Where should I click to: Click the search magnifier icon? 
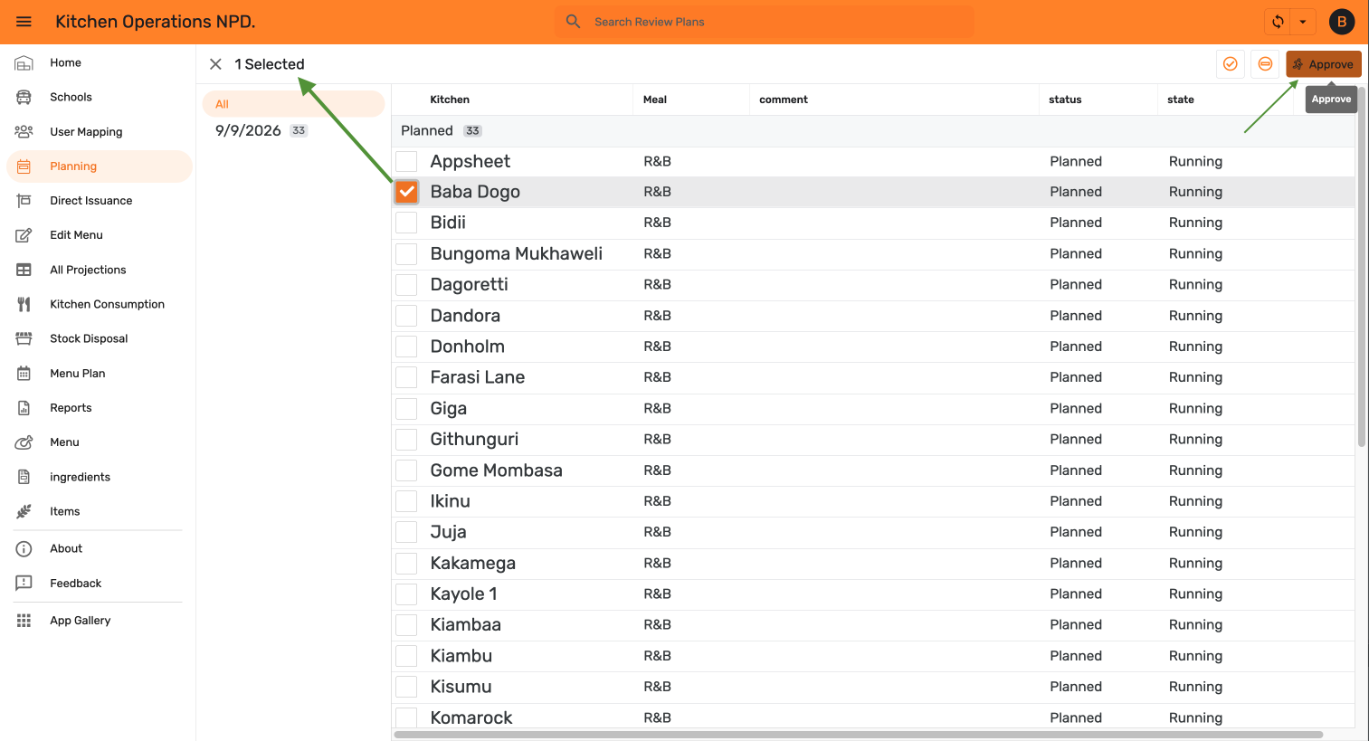click(573, 21)
